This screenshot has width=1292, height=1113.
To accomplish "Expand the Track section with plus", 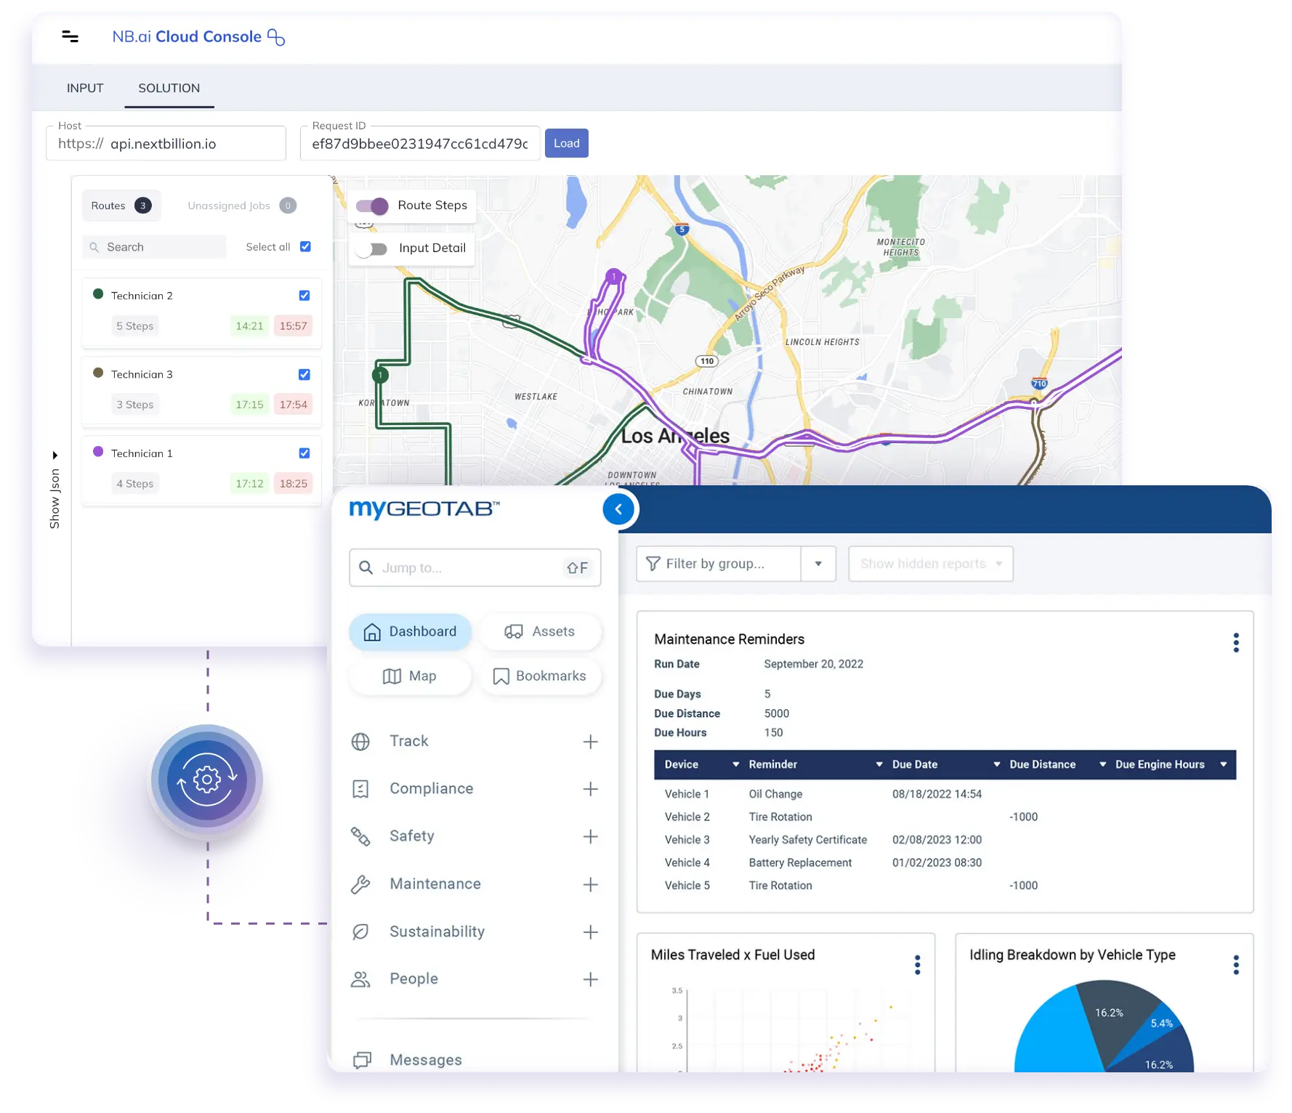I will tap(591, 742).
